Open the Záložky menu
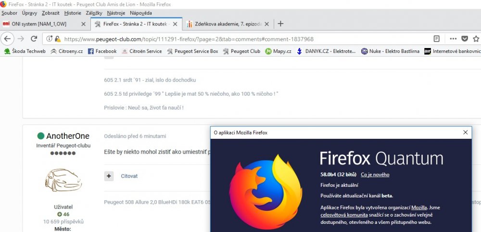The height and width of the screenshot is (232, 481). tap(94, 13)
